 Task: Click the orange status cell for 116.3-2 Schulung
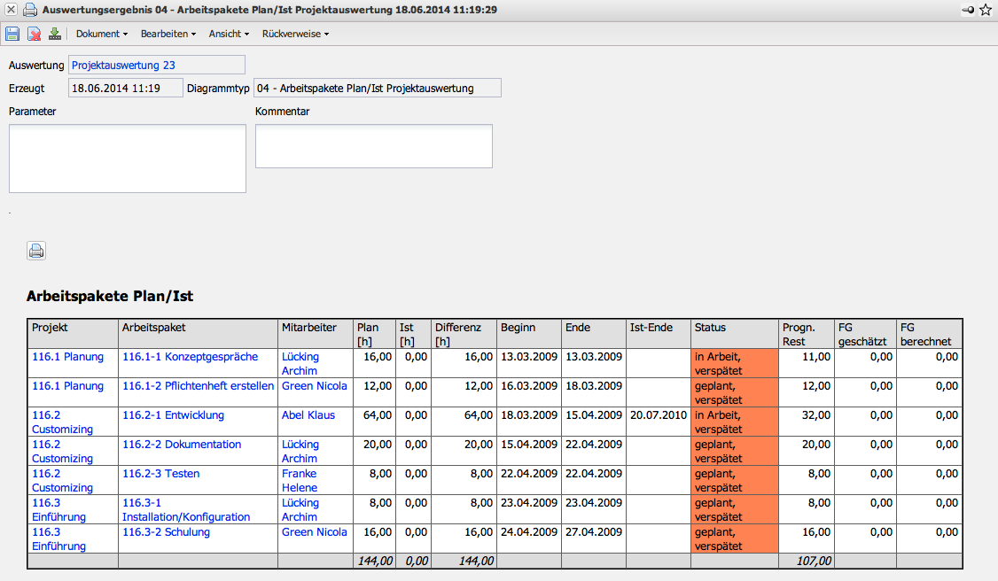[734, 538]
